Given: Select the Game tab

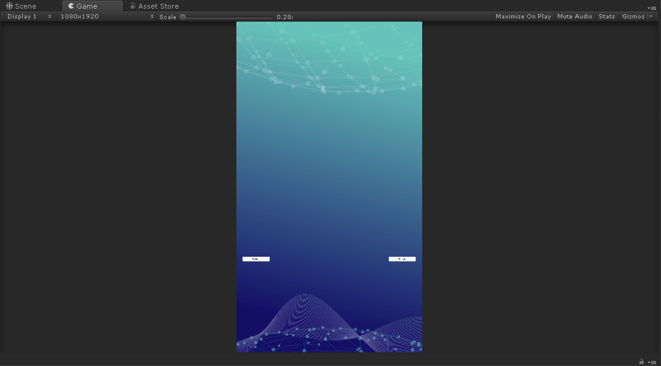Looking at the screenshot, I should 93,6.
